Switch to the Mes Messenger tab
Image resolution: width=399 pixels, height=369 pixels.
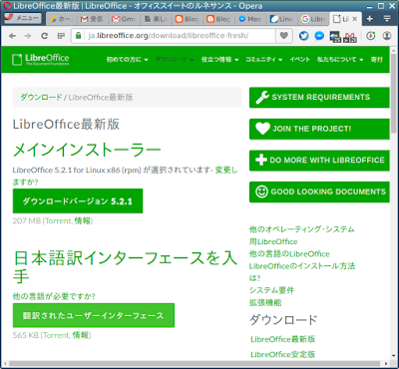pos(250,19)
